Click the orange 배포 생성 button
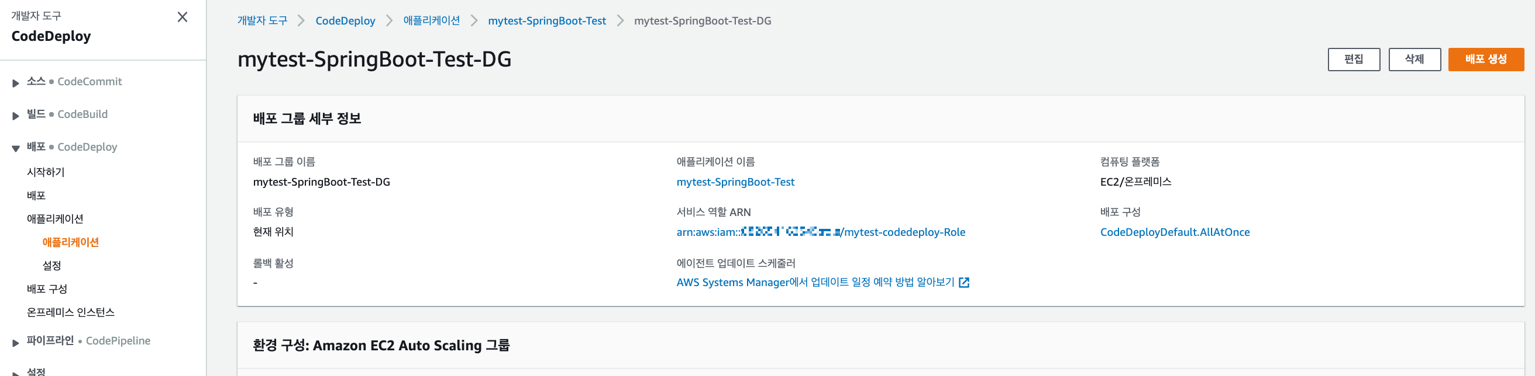 (x=1485, y=60)
